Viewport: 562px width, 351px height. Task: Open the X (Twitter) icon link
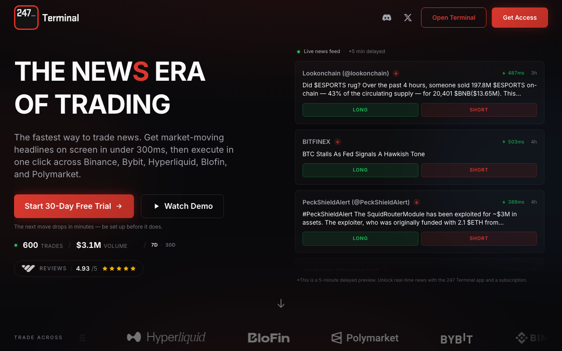(x=408, y=18)
